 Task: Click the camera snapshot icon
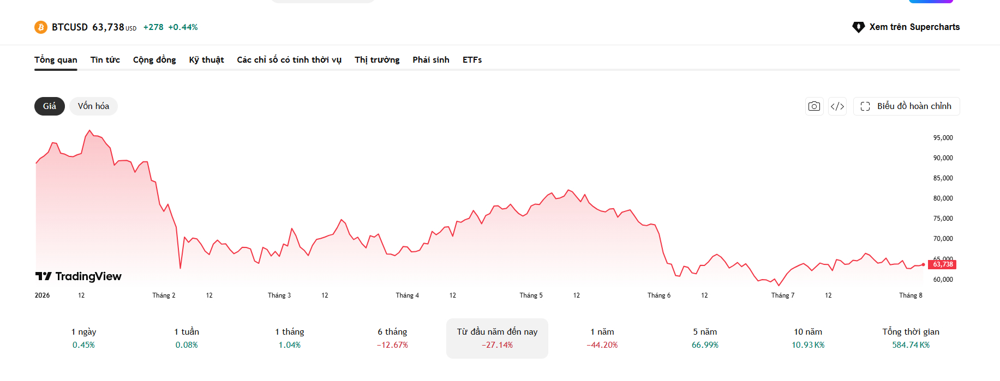(814, 106)
